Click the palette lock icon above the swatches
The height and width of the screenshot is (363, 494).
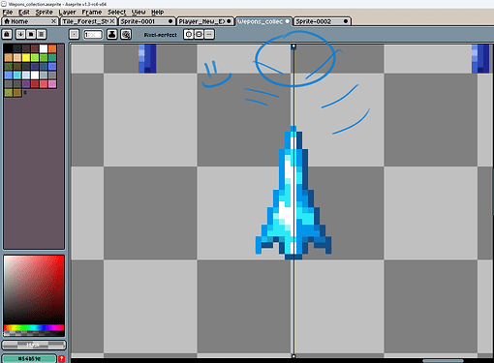click(x=7, y=34)
